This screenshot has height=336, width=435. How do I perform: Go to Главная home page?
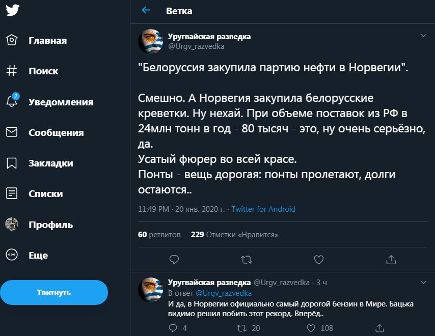pos(47,41)
